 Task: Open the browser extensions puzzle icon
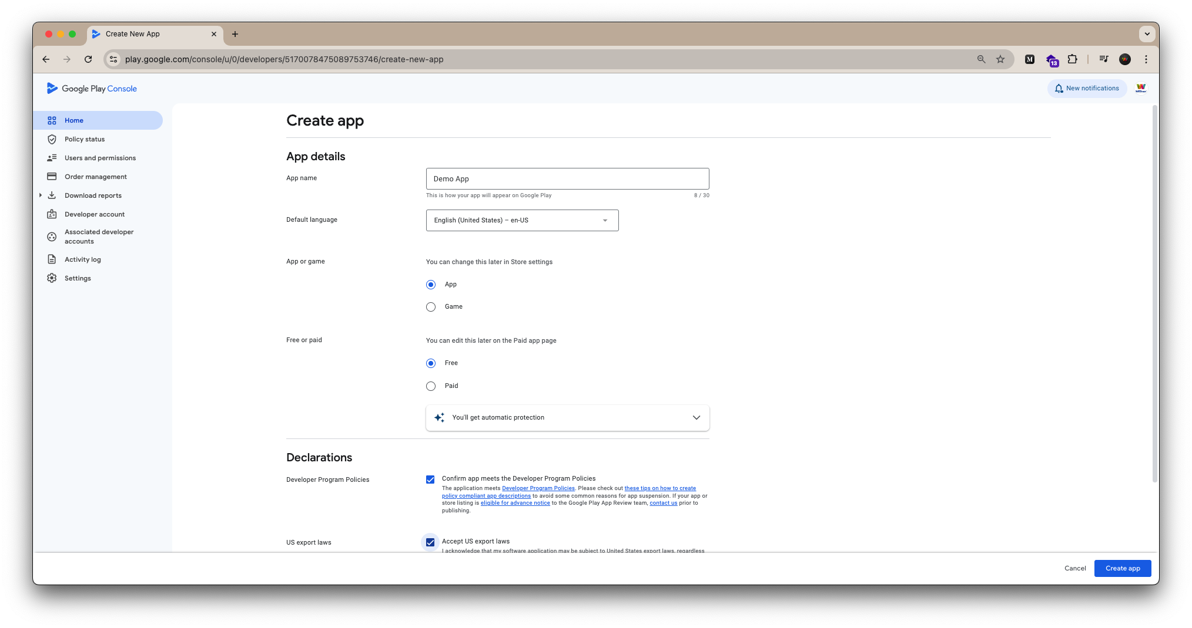(1072, 59)
